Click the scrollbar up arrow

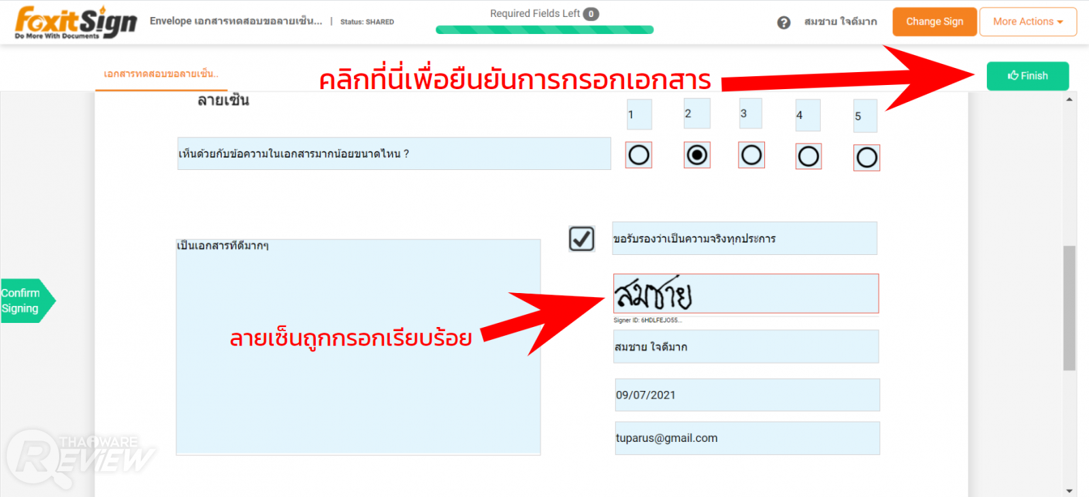tap(1069, 99)
